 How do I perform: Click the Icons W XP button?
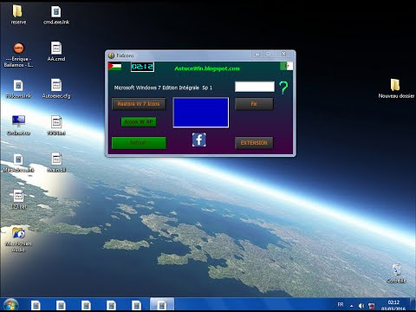139,122
